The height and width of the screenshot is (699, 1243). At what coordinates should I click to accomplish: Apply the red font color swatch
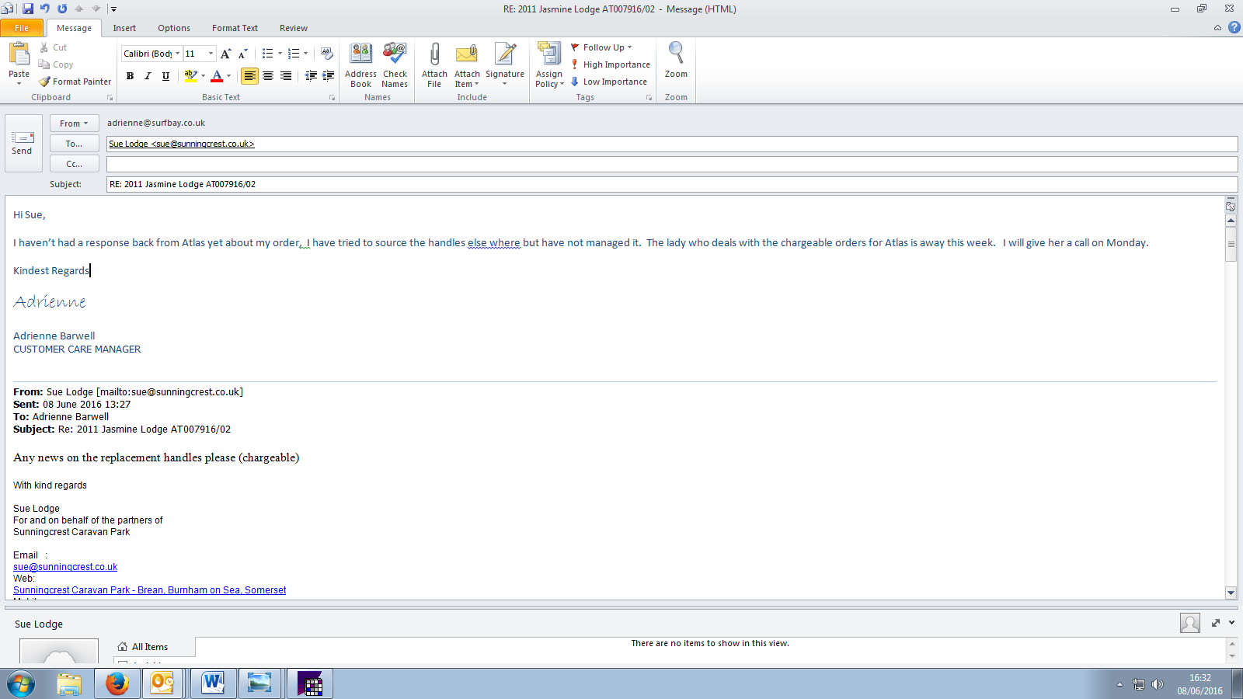pyautogui.click(x=217, y=76)
